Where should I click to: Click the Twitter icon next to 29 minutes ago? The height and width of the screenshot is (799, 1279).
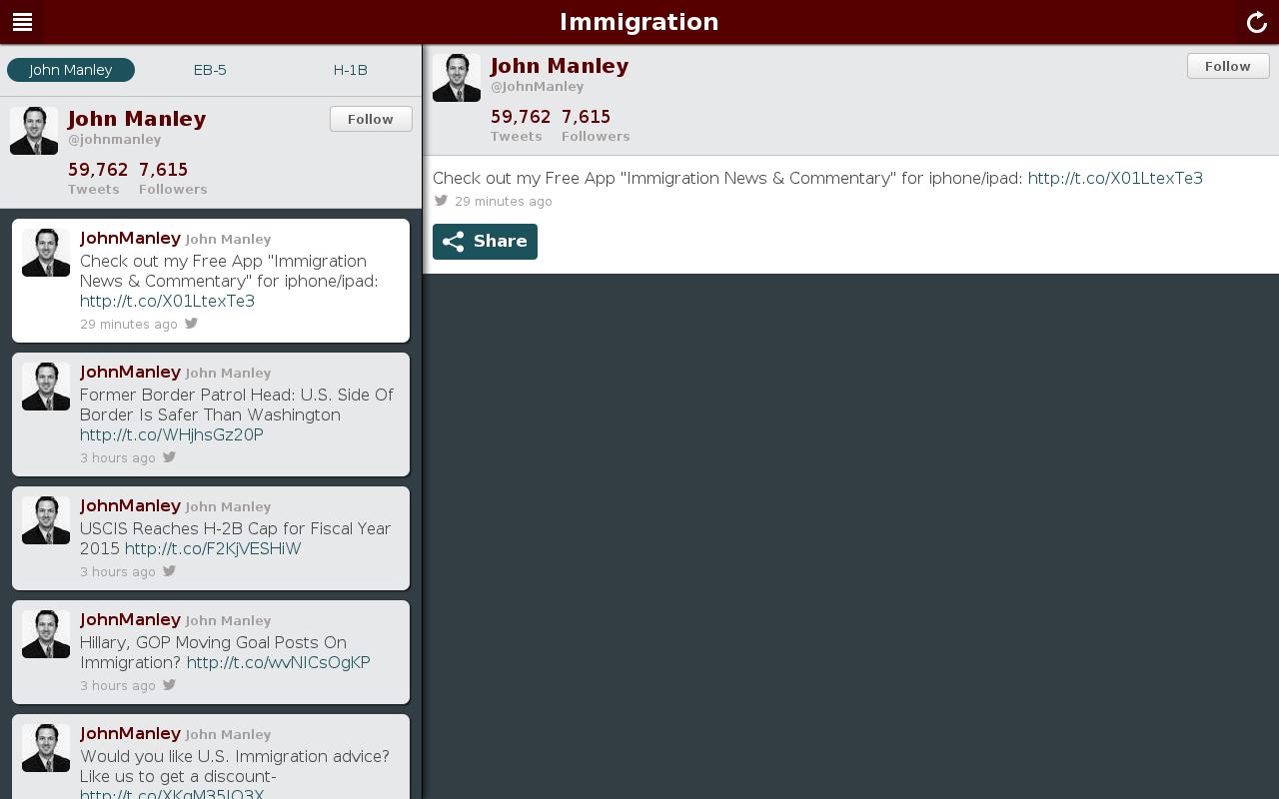click(440, 200)
